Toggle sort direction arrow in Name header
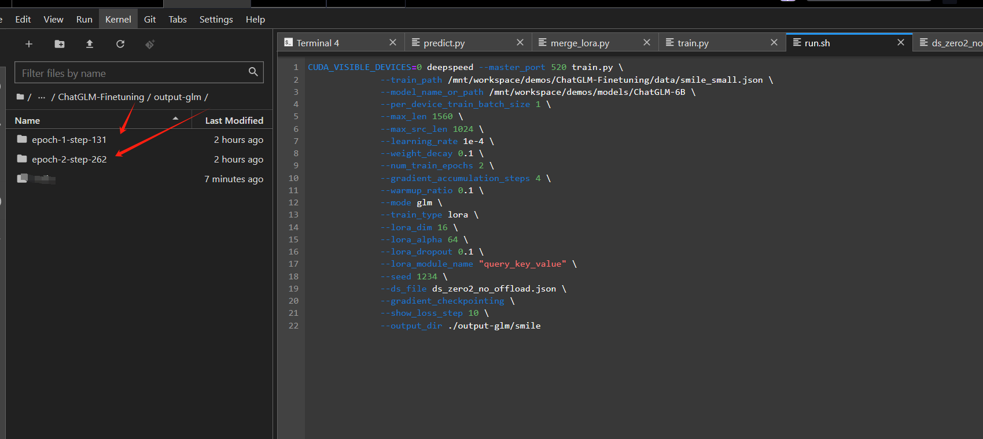 click(175, 119)
